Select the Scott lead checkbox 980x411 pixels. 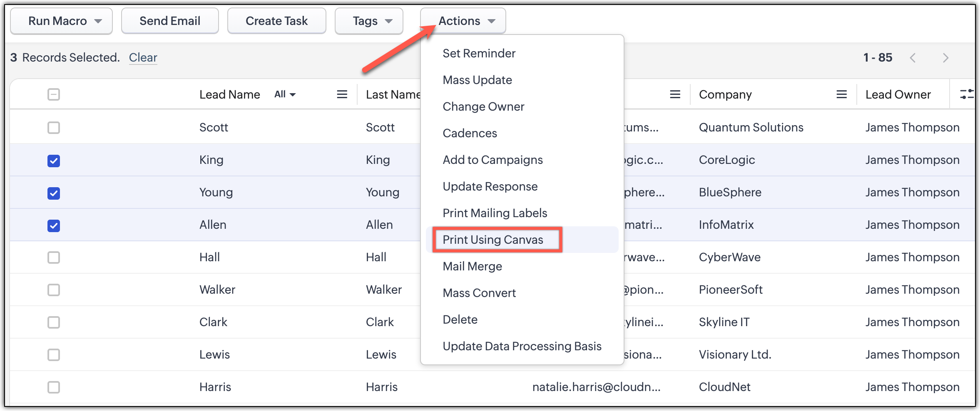(54, 128)
